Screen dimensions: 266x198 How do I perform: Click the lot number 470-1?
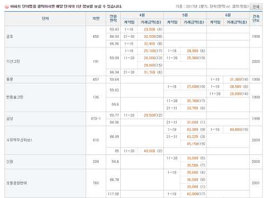96,119
